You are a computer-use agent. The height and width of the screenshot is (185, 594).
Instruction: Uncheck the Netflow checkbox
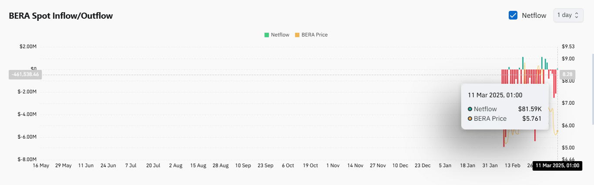(513, 15)
